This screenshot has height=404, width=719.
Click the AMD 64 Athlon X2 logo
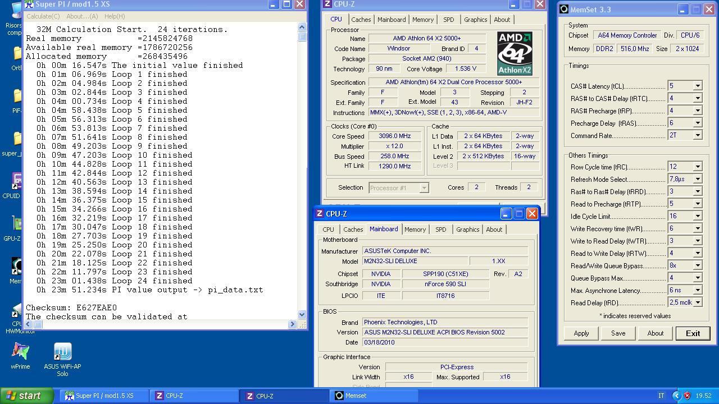tap(515, 53)
